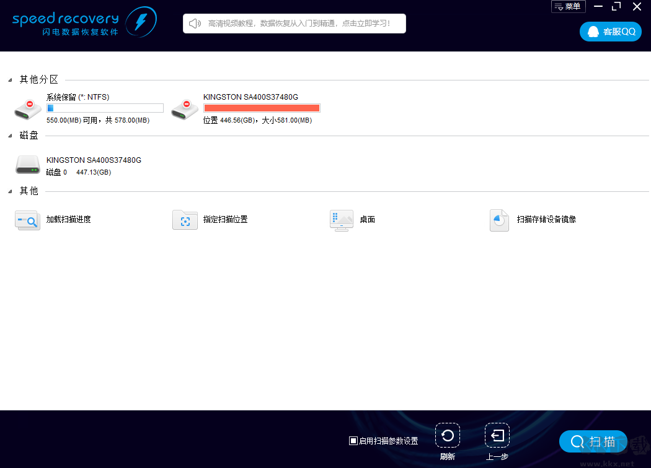Click the red usage bar of KINGSTON partition
The height and width of the screenshot is (468, 651).
coord(262,108)
